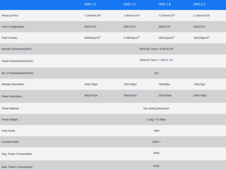Screen dimensions: 226x170
Task: Select the Pixel Configuration row label
Action: click(13, 27)
